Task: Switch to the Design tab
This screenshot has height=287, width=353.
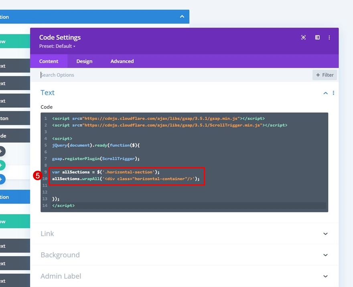Action: (84, 61)
